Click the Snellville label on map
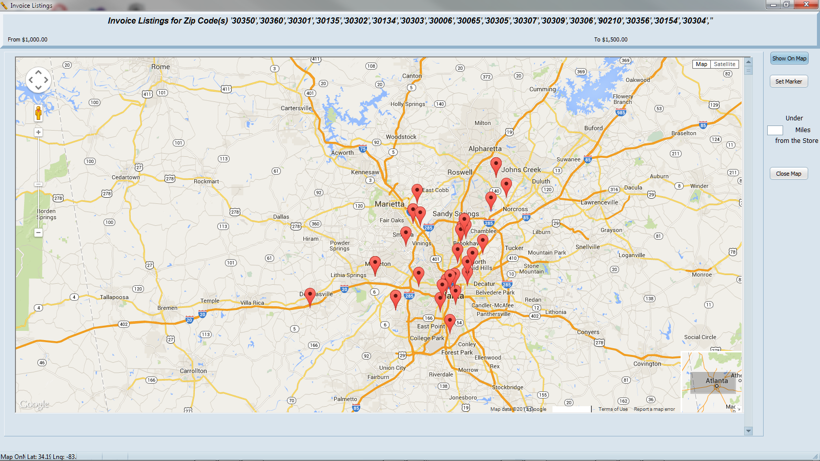 tap(587, 247)
